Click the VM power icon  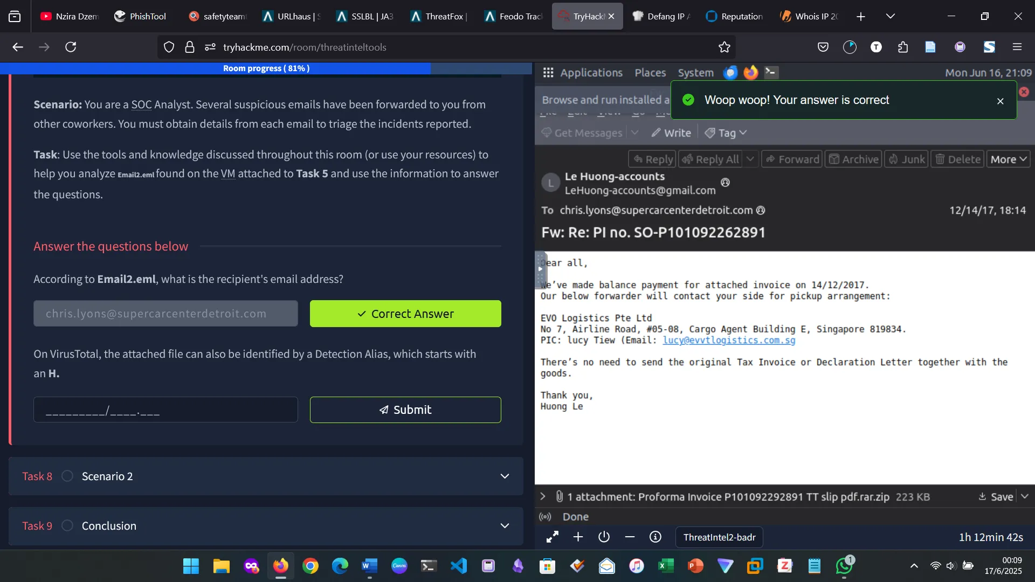(604, 537)
